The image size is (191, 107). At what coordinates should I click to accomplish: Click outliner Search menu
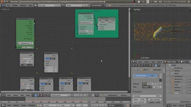pyautogui.click(x=182, y=106)
